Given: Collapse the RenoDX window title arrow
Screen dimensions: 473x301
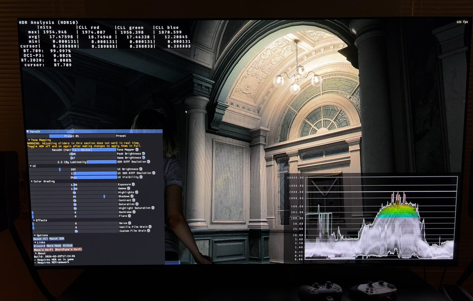Looking at the screenshot, I should pyautogui.click(x=28, y=132).
